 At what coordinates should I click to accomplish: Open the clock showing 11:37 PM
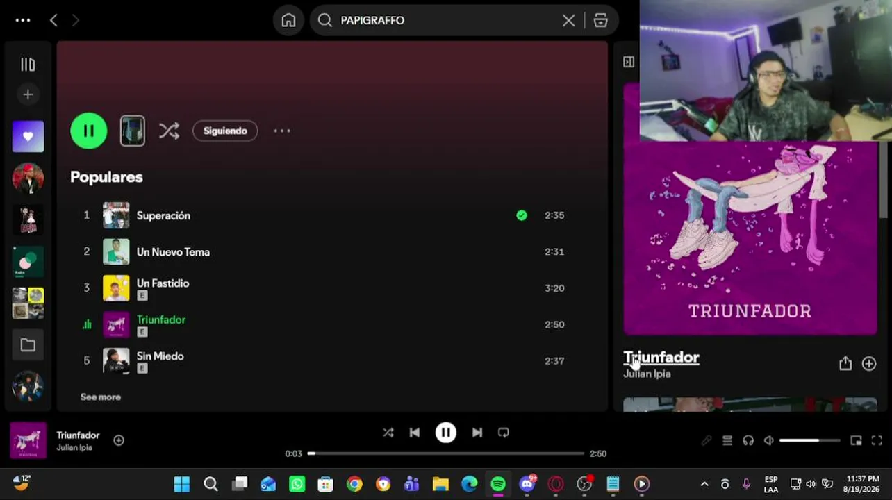(861, 484)
